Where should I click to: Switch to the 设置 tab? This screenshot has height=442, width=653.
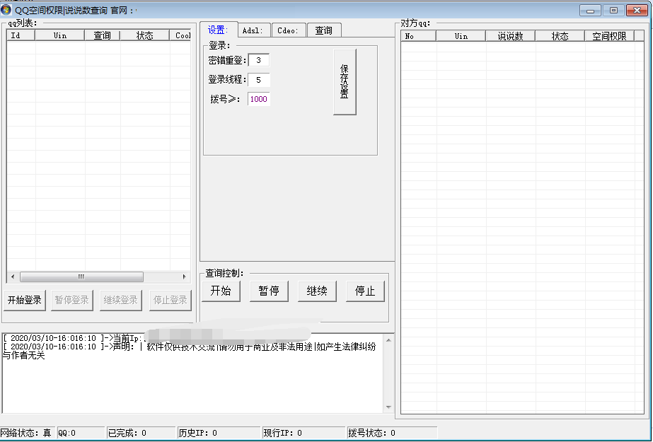tap(218, 30)
